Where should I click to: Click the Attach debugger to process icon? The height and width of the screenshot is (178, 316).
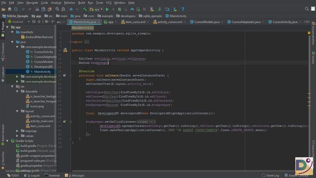pyautogui.click(x=138, y=9)
